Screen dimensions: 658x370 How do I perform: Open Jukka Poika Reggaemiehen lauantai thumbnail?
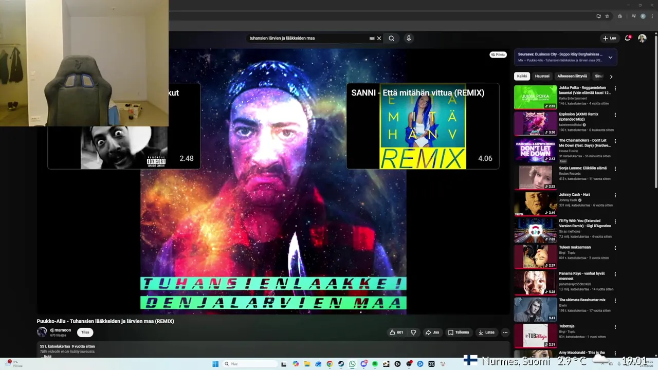535,97
